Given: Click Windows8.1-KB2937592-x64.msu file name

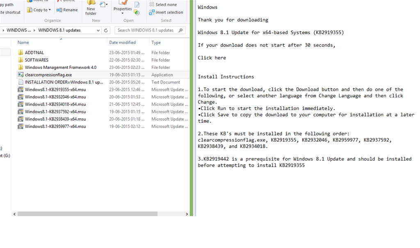Looking at the screenshot, I should [55, 112].
